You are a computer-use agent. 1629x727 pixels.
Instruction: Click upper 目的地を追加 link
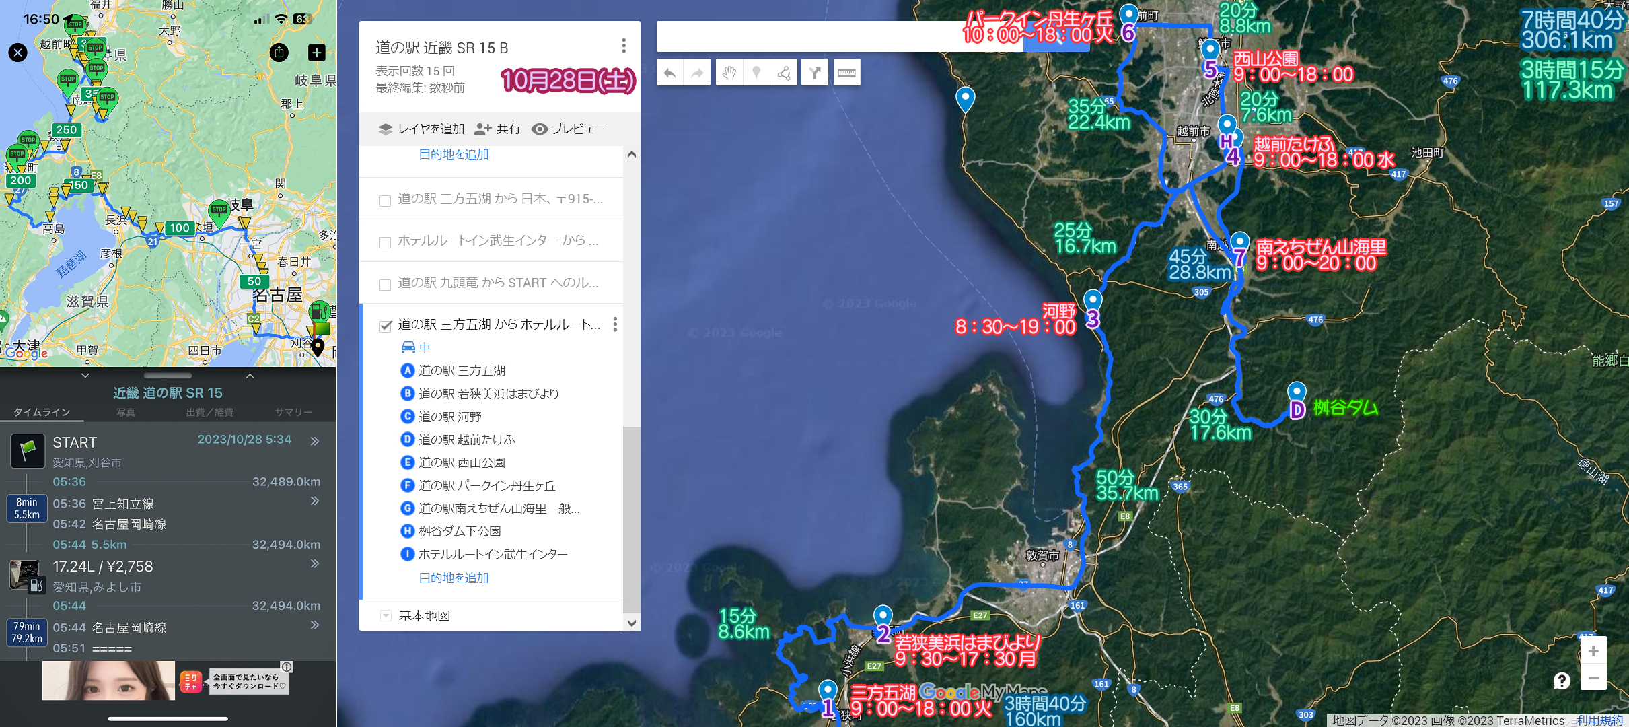pos(454,154)
